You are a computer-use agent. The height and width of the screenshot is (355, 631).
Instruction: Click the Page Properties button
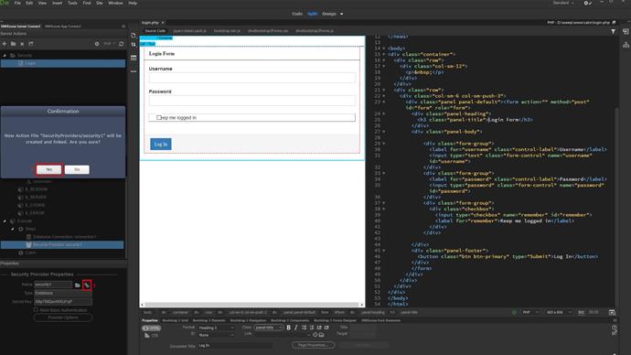click(x=313, y=345)
